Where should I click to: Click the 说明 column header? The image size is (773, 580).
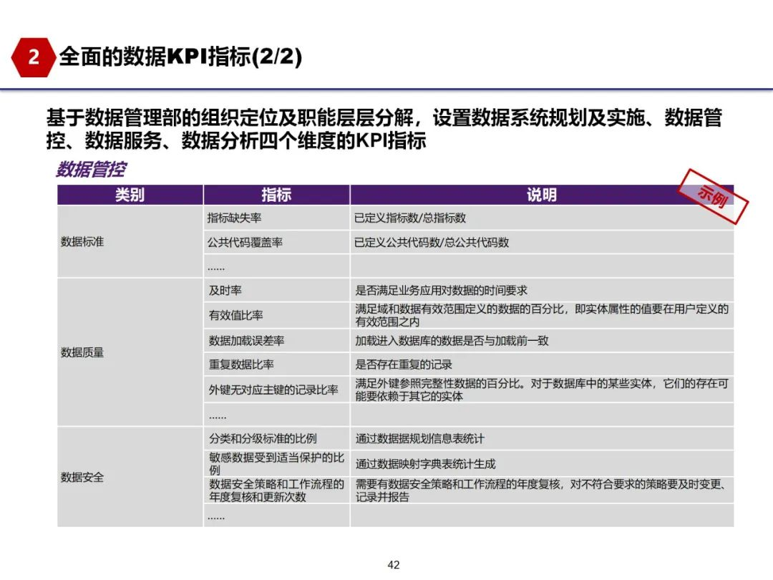pos(542,195)
